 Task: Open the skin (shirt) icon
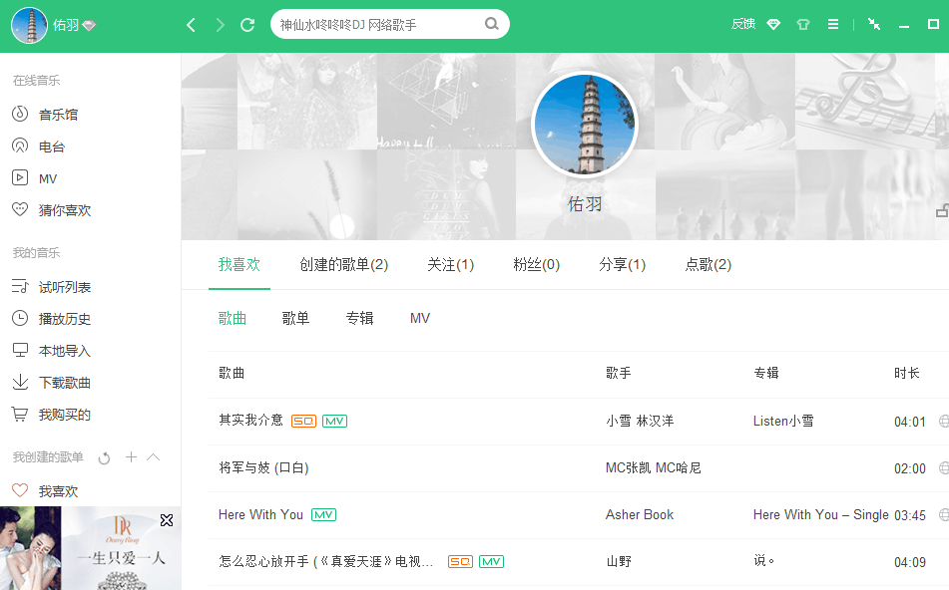coord(803,25)
